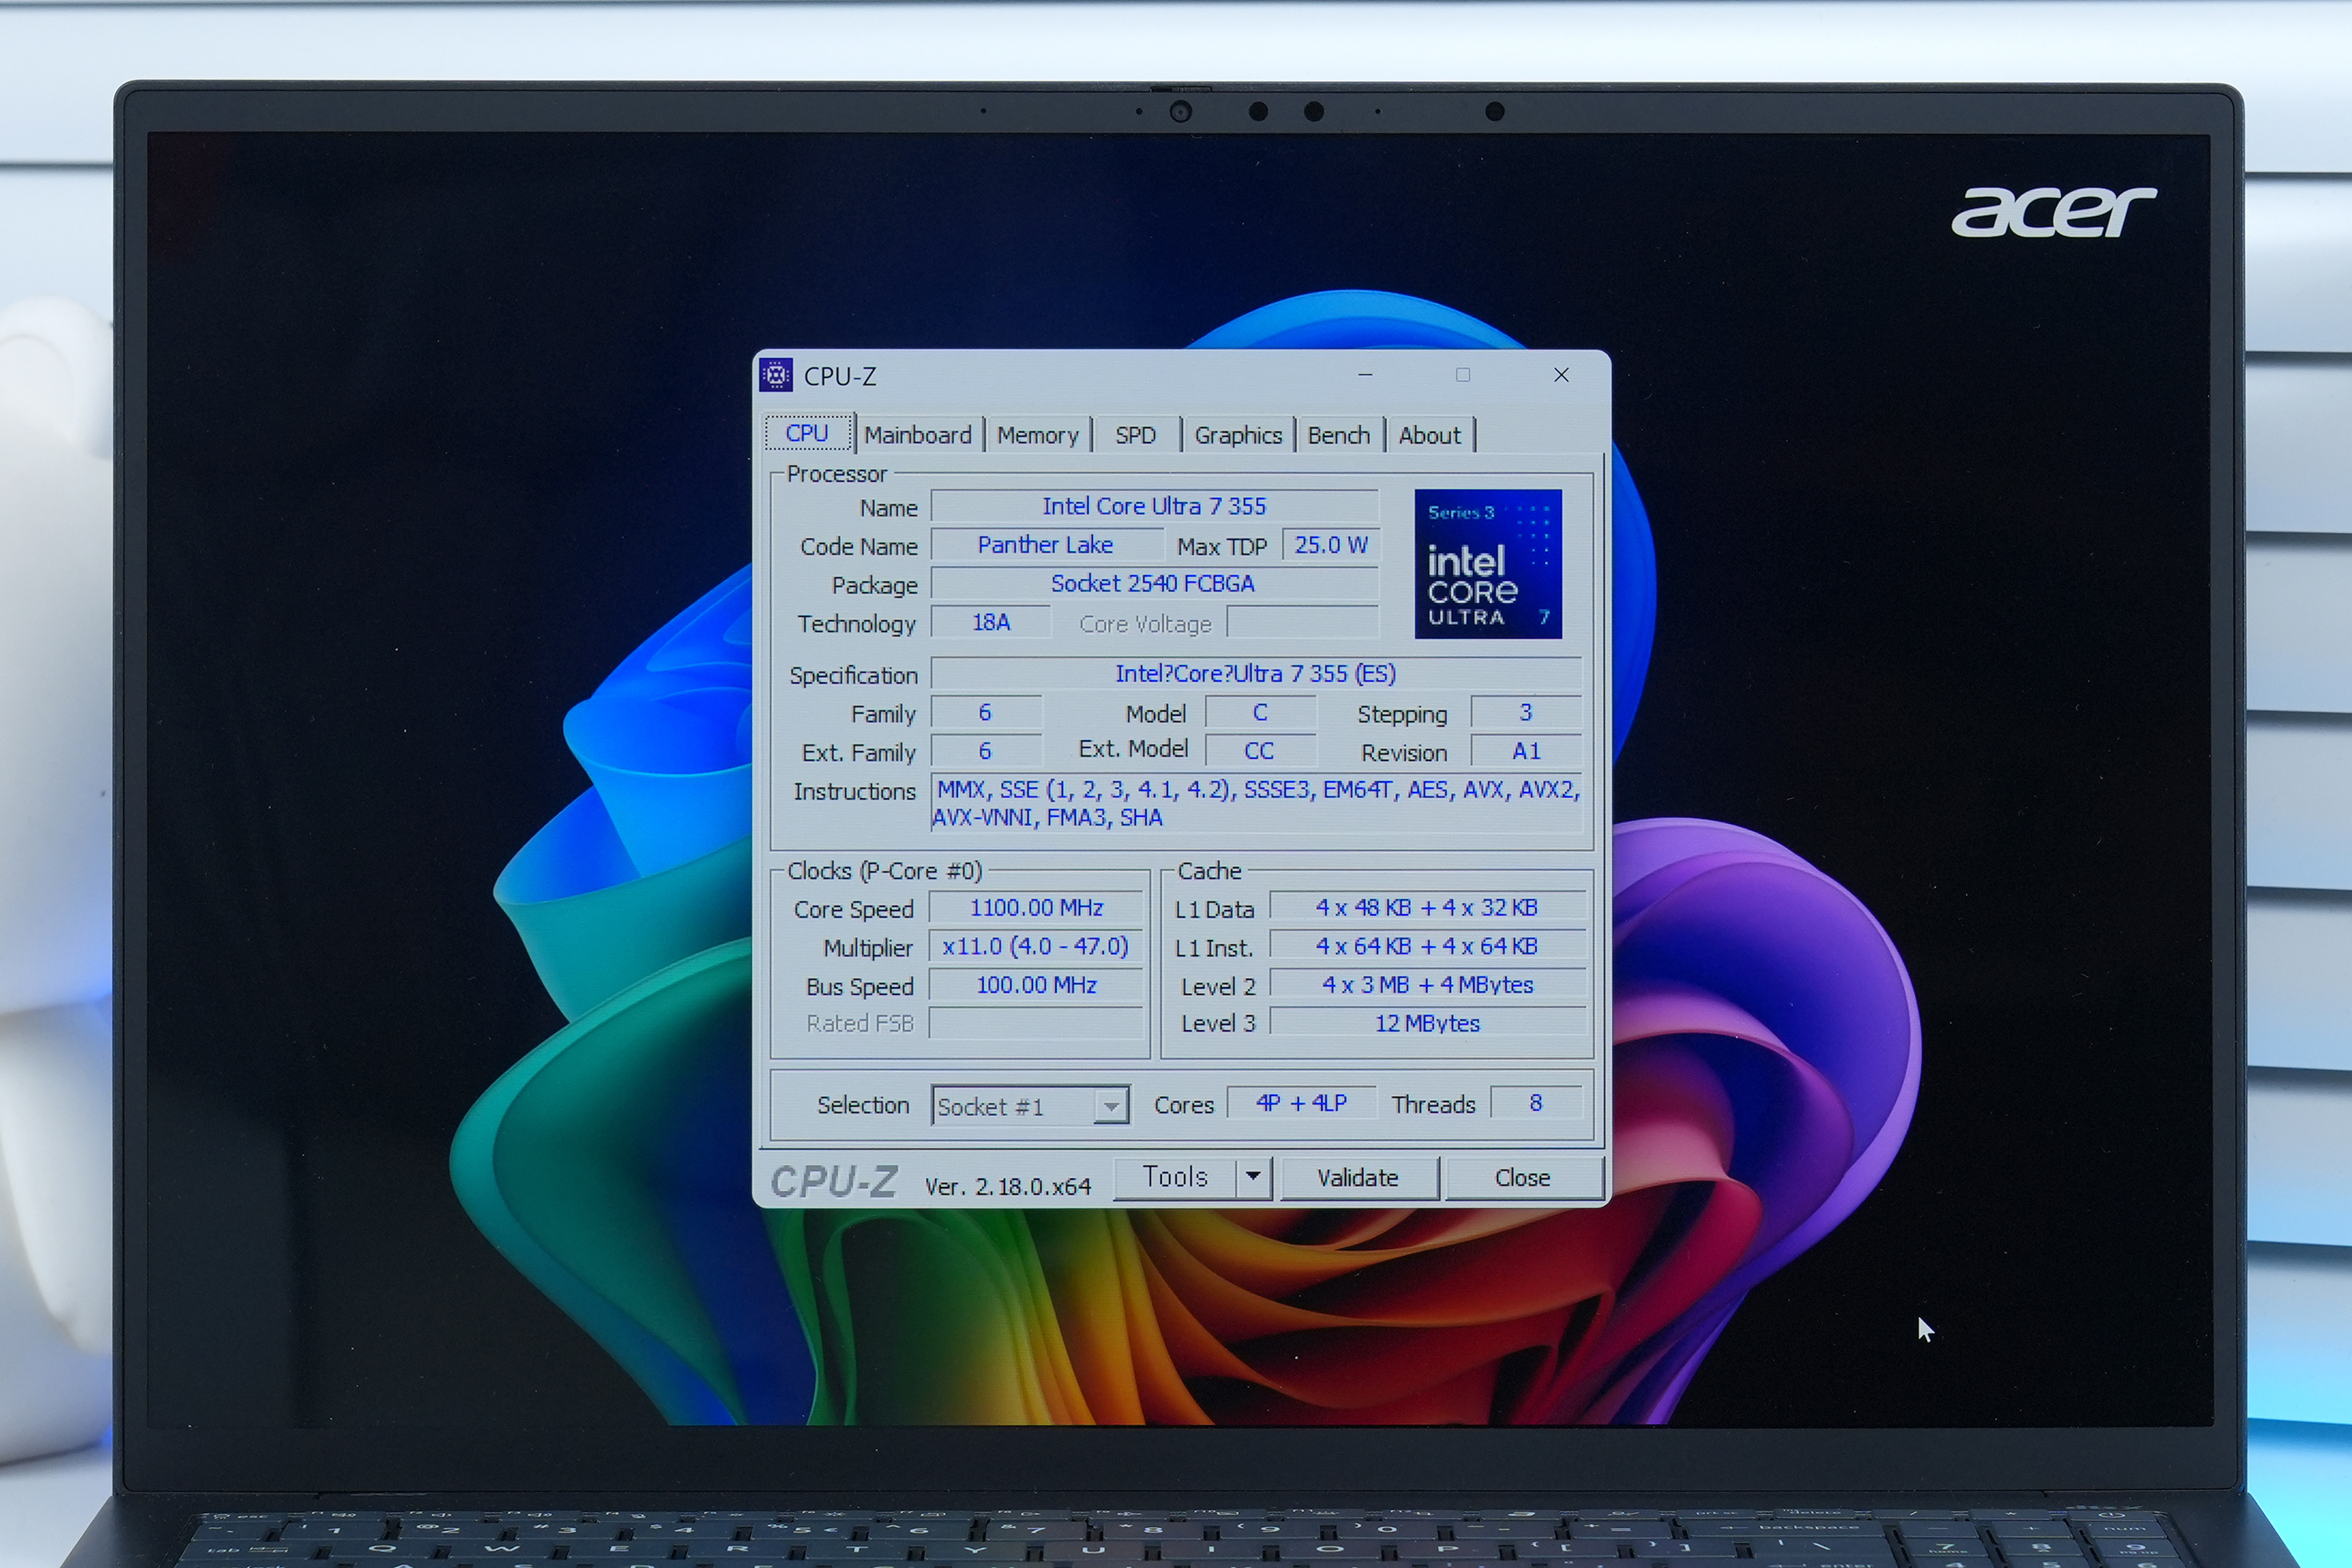Click the multiplier 'x11.0 (4.0 - 47.0)'

point(1036,946)
